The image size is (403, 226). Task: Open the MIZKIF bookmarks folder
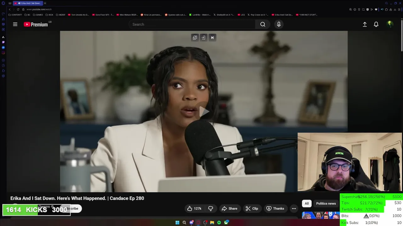pos(61,15)
